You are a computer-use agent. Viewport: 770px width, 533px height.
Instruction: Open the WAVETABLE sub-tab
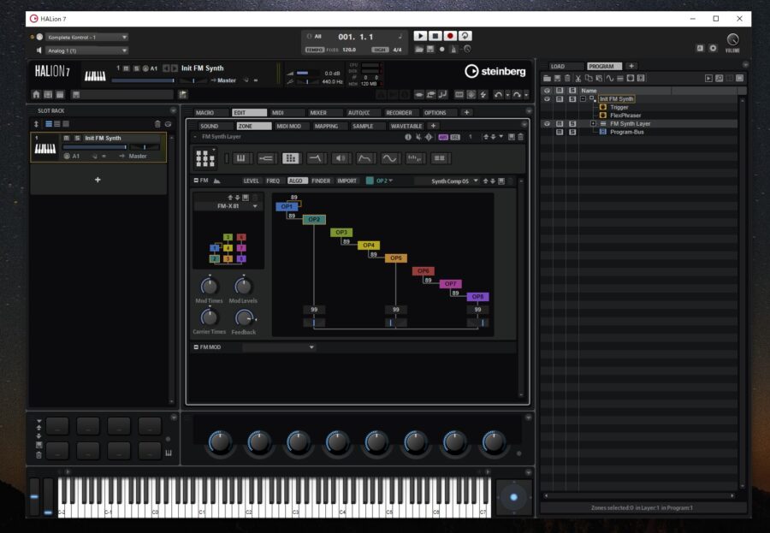pyautogui.click(x=406, y=127)
